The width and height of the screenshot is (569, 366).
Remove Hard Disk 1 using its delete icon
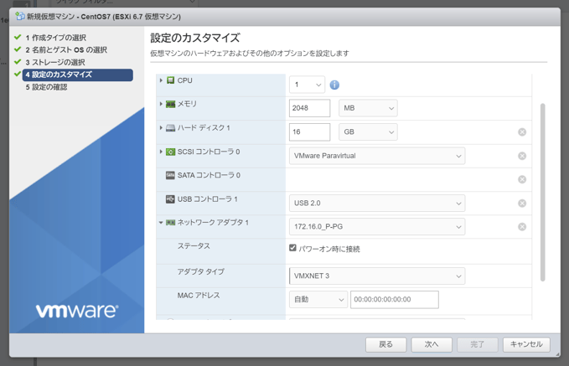coord(521,132)
